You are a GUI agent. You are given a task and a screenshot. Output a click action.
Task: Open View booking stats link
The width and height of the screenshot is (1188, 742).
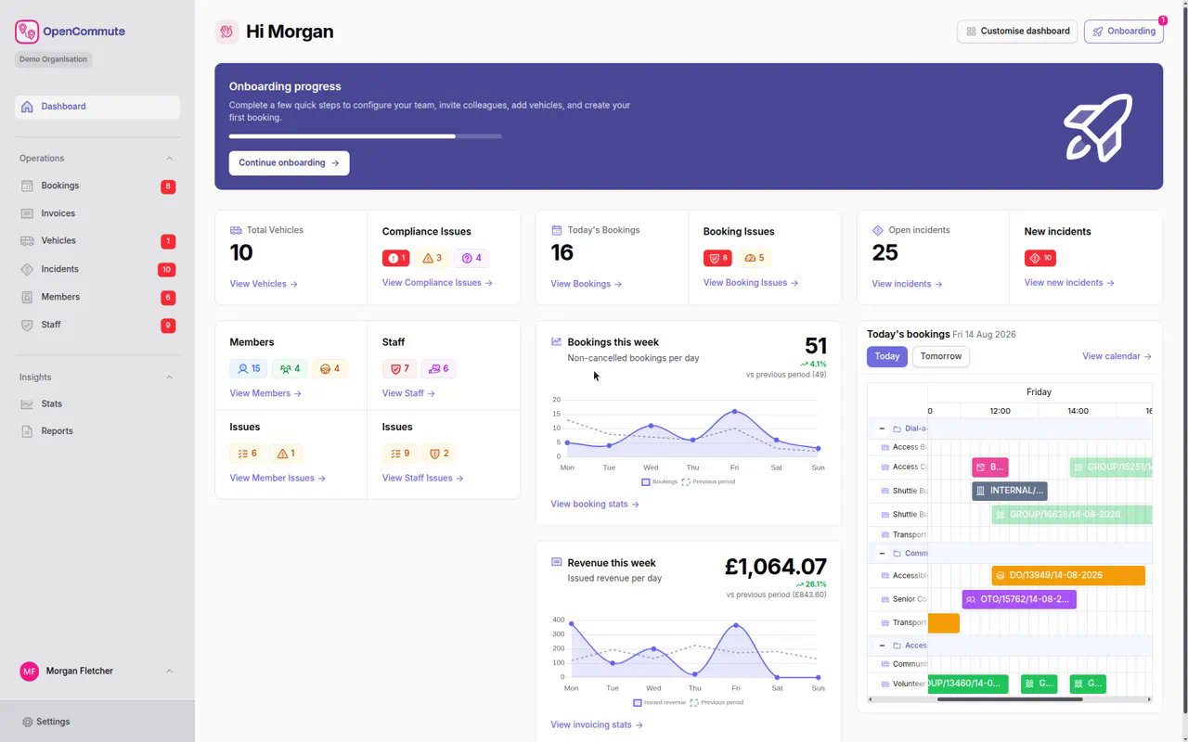(595, 505)
